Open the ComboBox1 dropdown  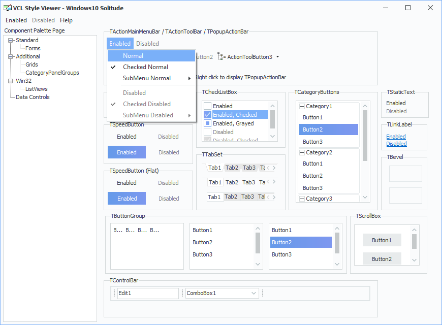(254, 293)
